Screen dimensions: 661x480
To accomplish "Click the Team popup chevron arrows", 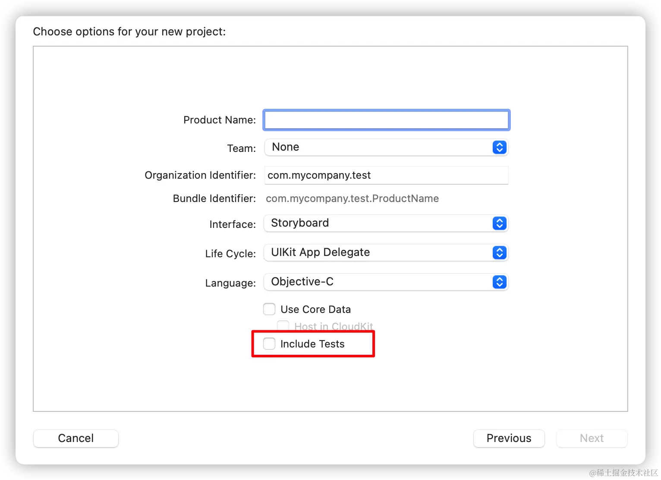I will coord(499,147).
